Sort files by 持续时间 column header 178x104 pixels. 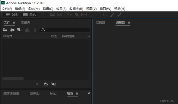[68, 36]
